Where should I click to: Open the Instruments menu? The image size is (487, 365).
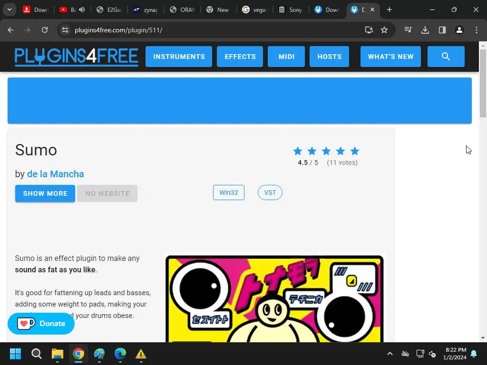point(179,57)
